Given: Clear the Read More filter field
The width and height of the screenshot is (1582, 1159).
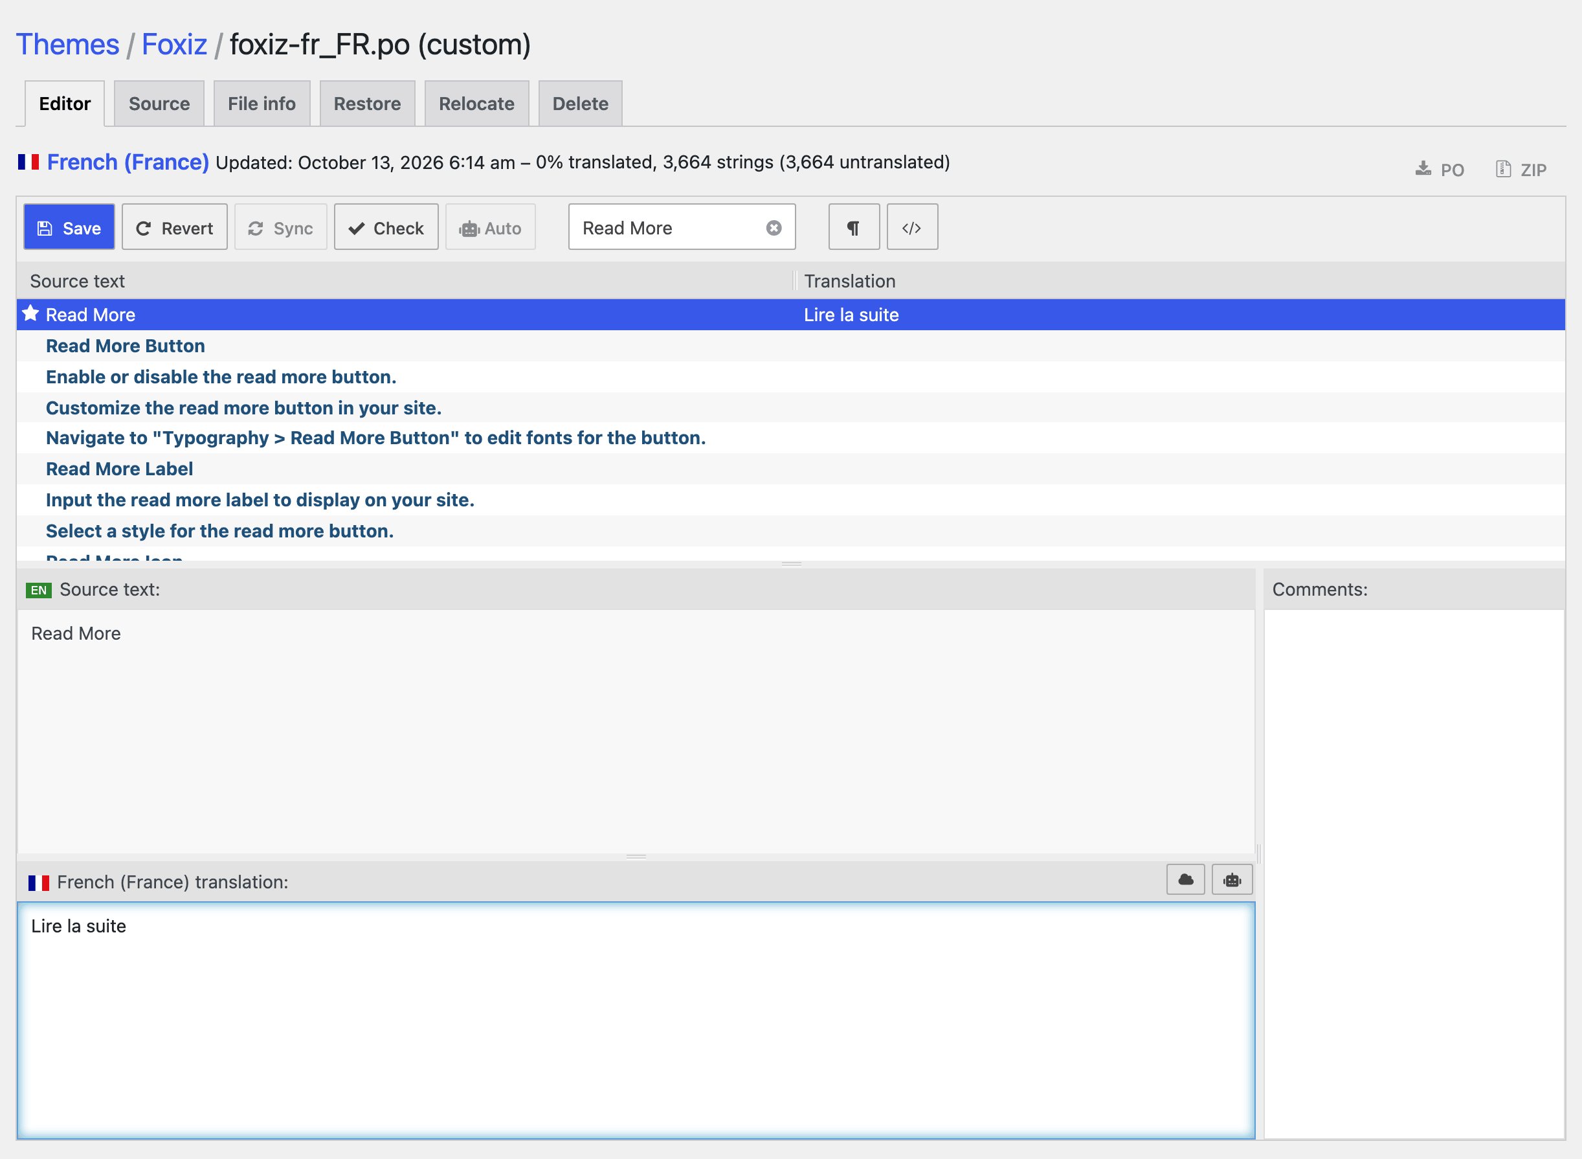Looking at the screenshot, I should point(774,228).
